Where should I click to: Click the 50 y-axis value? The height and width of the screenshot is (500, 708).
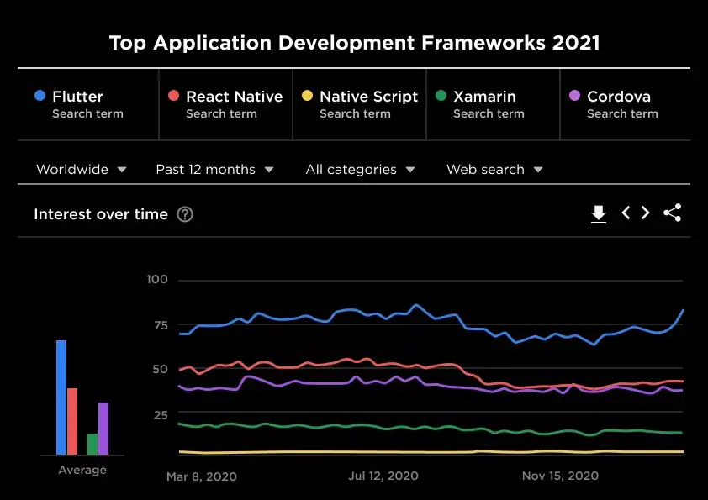(161, 369)
